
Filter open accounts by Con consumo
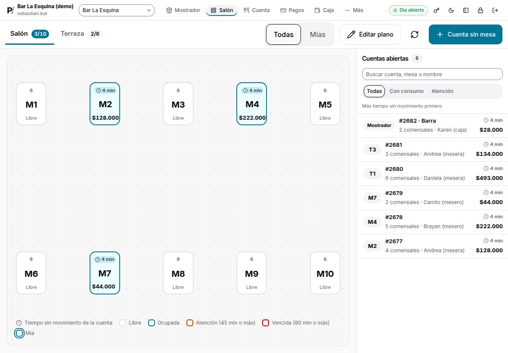(x=406, y=91)
